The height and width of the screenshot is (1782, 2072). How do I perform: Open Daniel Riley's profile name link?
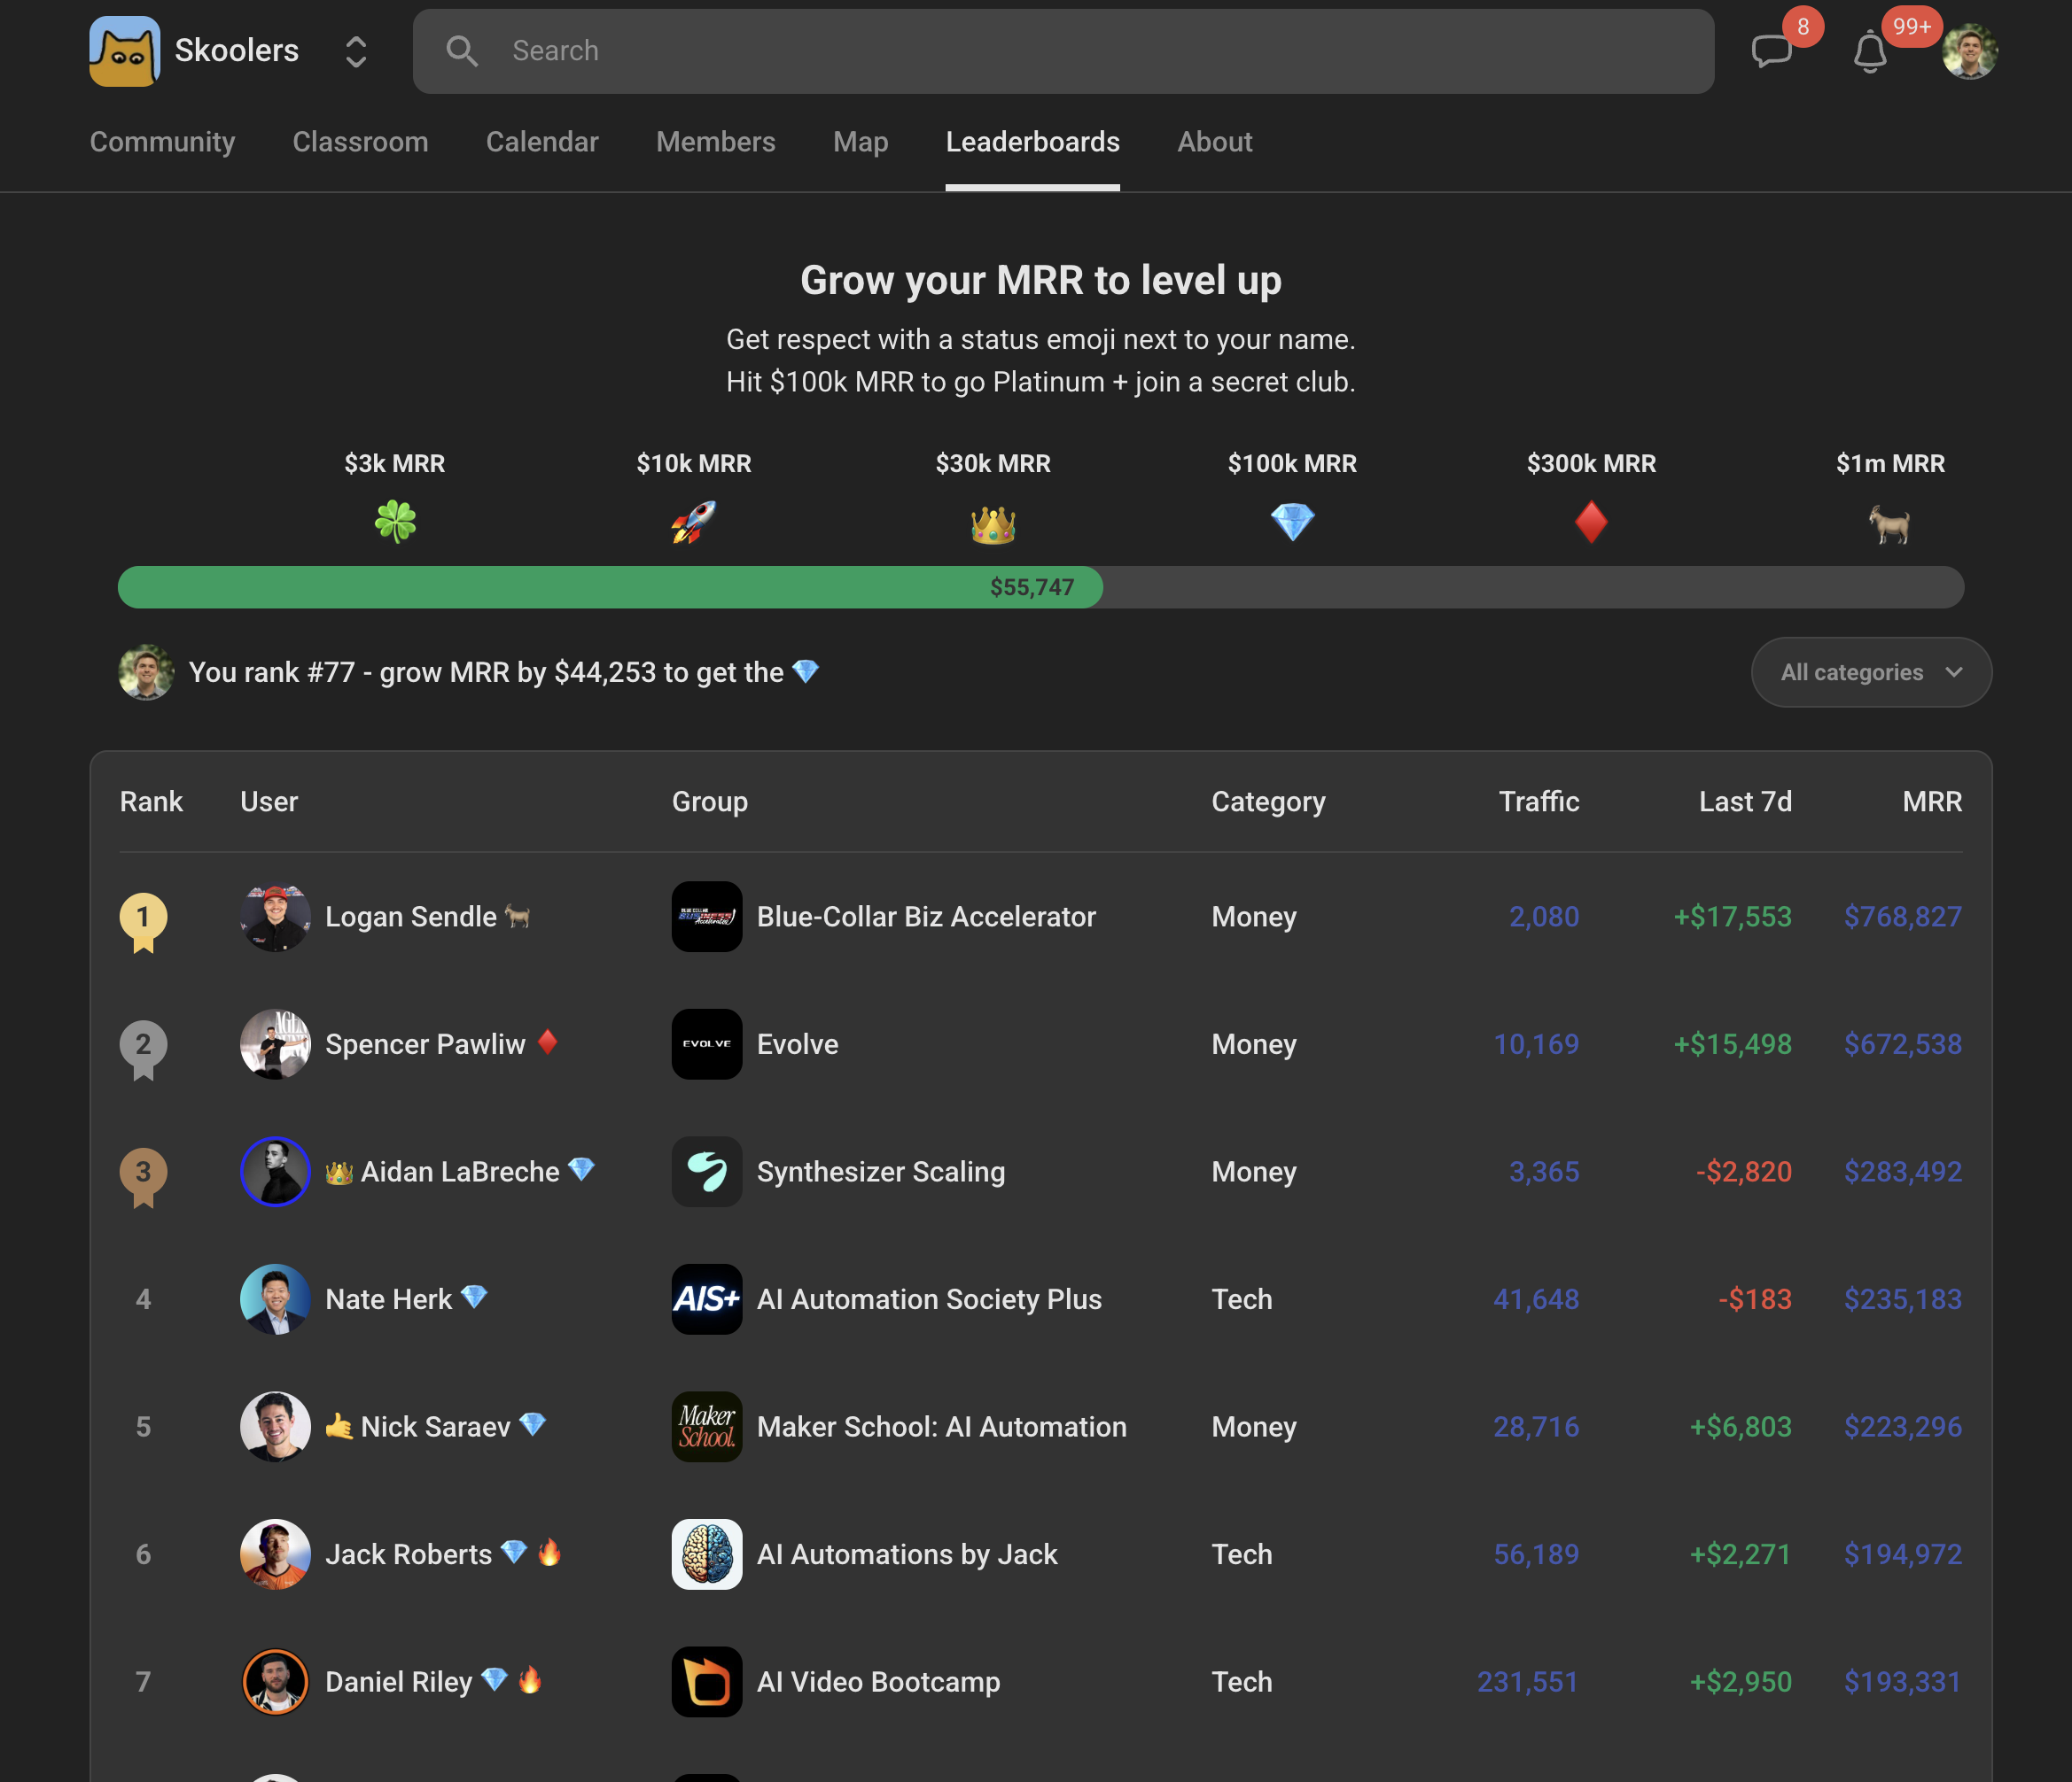coord(399,1682)
